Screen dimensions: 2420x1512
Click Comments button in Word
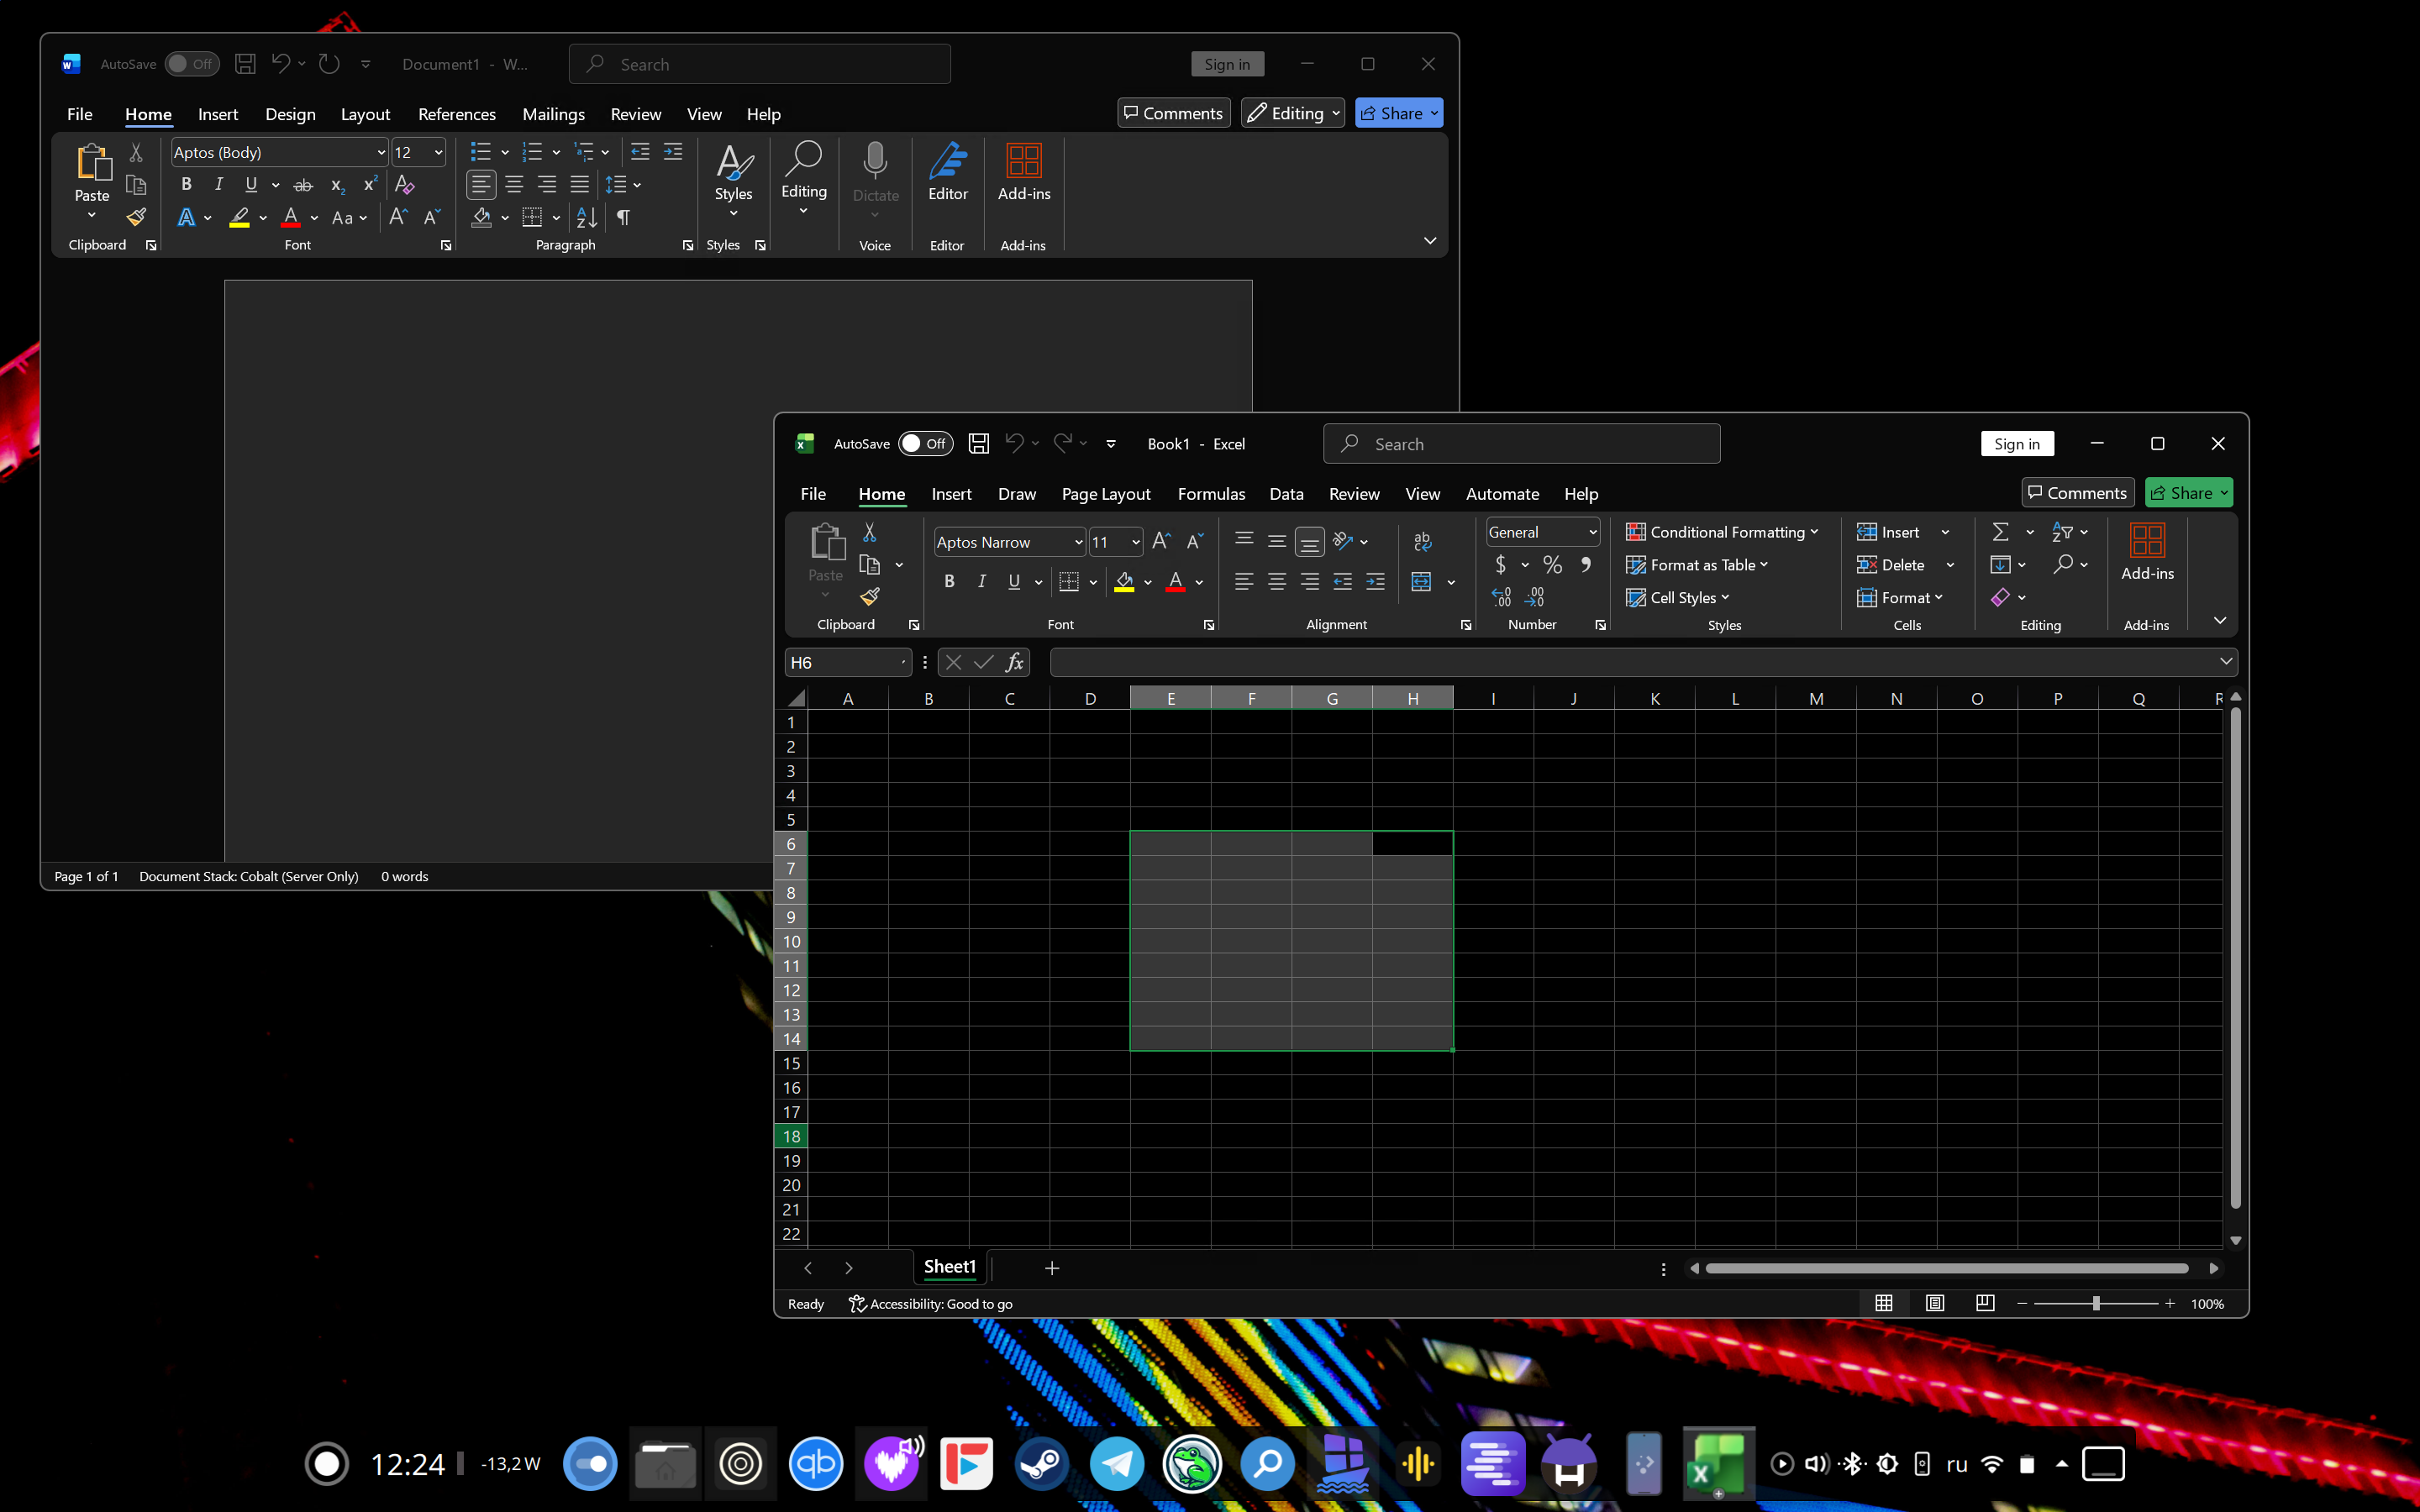[1172, 113]
